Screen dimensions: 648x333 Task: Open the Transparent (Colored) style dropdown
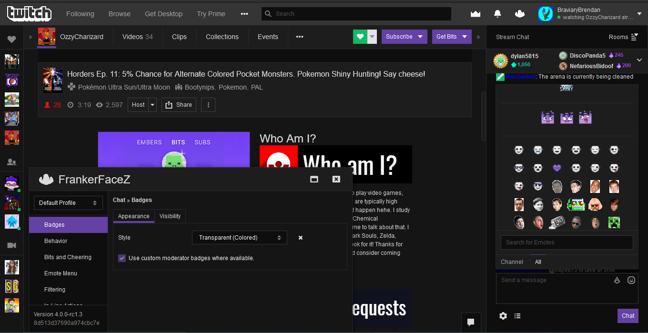239,237
